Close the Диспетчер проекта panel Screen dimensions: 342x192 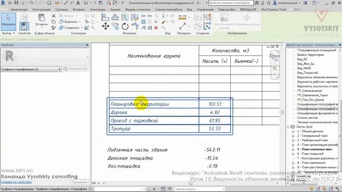tap(340, 45)
